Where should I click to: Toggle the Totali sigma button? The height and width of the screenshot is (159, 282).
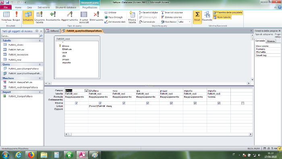197,17
